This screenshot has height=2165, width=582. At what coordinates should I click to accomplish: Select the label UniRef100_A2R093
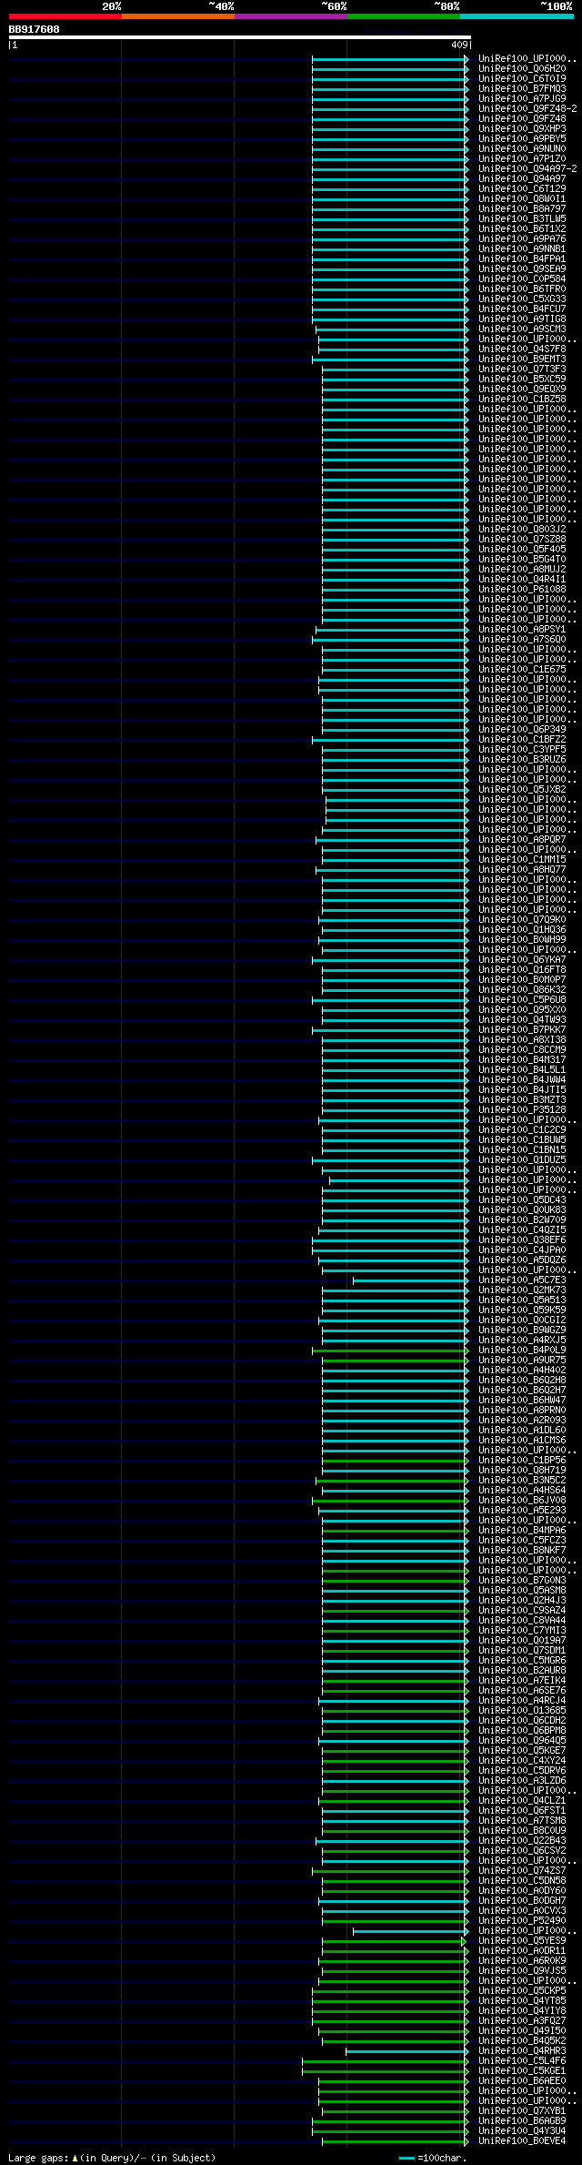[x=522, y=1421]
